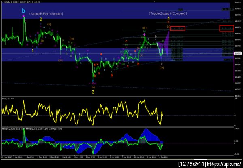The height and width of the screenshot is (168, 243).
Task: Select the '[ Tripple Zigzag / (Complex) ]' label
Action: pyautogui.click(x=168, y=13)
